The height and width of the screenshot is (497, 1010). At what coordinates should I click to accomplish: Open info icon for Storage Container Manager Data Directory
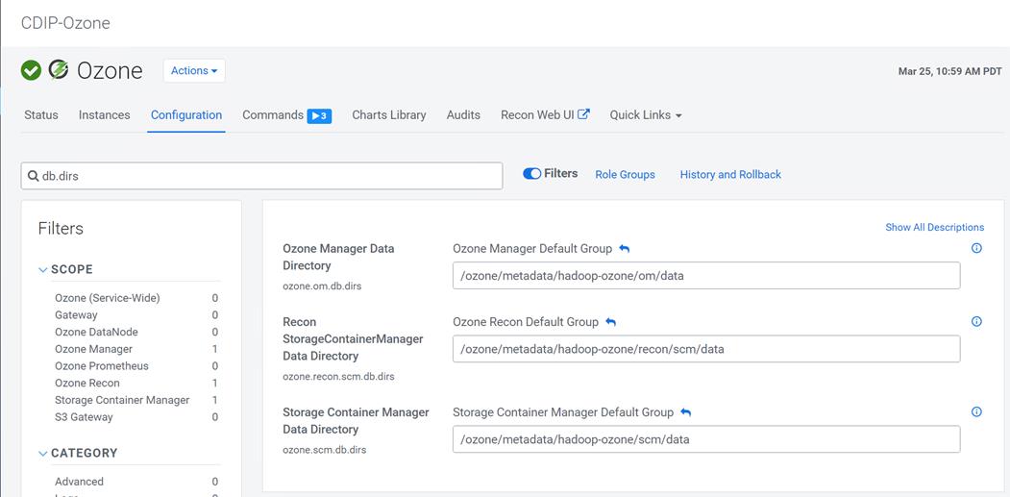coord(976,411)
